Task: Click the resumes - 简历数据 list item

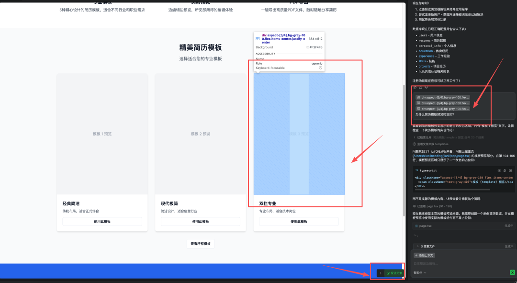Action: 432,41
